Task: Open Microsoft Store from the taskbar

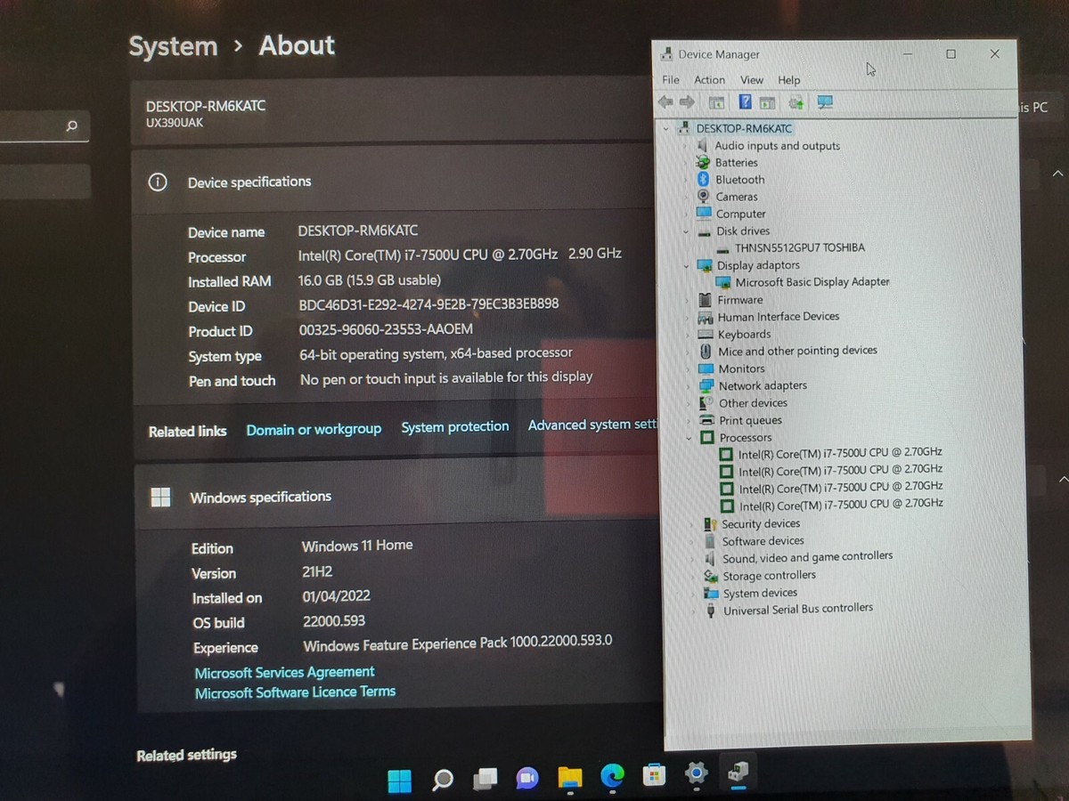Action: pos(654,775)
